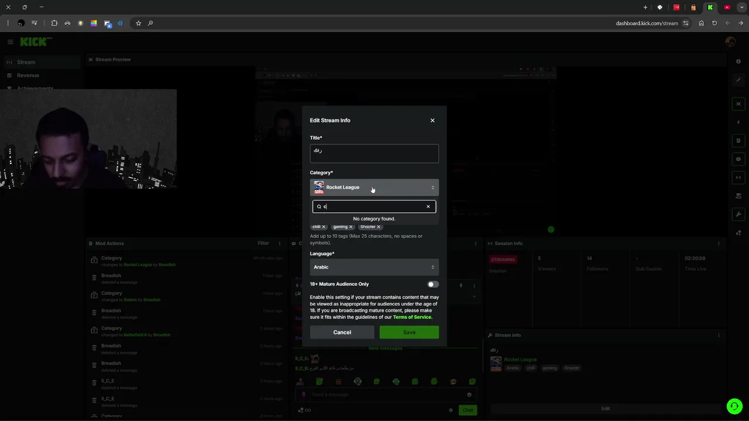This screenshot has width=749, height=421.
Task: Open Session Info panel options menu
Action: (x=719, y=243)
